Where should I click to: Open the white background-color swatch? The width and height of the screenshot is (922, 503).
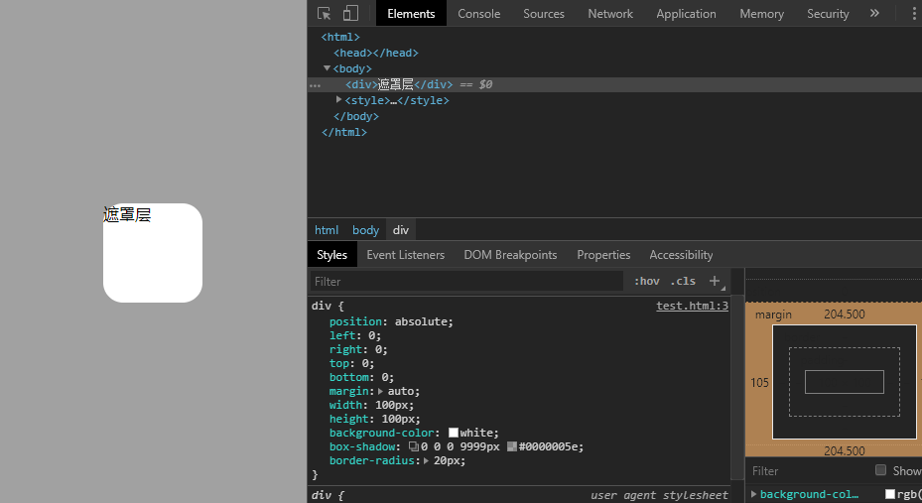[454, 433]
